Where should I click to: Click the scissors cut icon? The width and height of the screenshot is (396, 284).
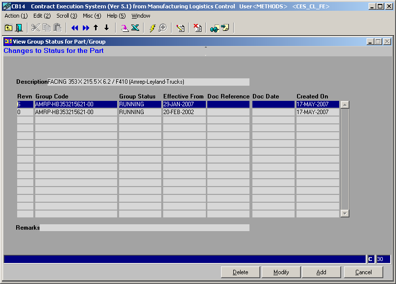tap(36, 28)
